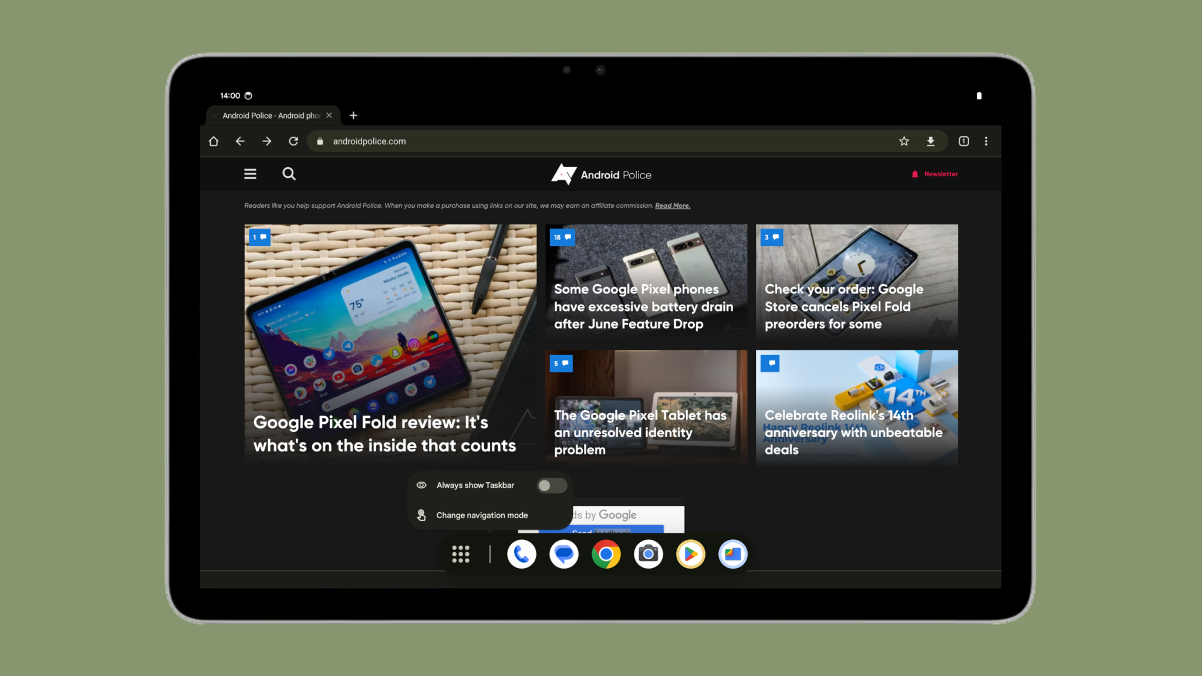Click the Read More affiliate disclosure link

(x=673, y=205)
